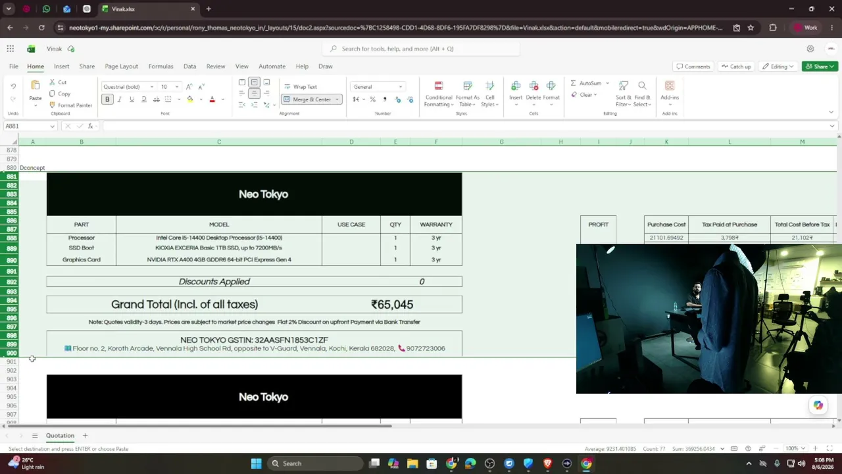
Task: Switch to the Page Layout tab
Action: pyautogui.click(x=121, y=66)
